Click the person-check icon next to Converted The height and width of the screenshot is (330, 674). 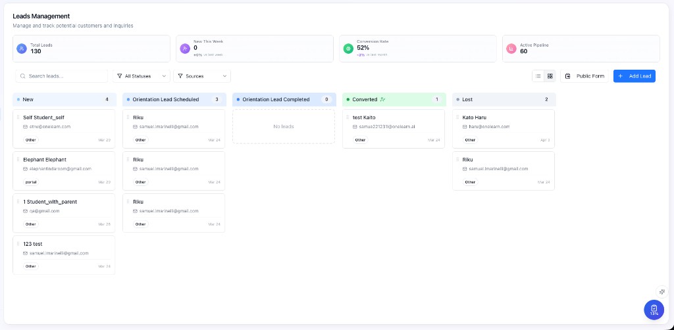click(382, 99)
